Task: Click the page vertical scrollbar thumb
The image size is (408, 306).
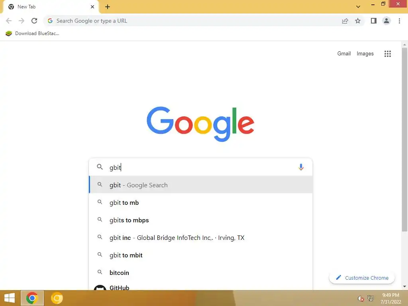Action: tap(404, 139)
